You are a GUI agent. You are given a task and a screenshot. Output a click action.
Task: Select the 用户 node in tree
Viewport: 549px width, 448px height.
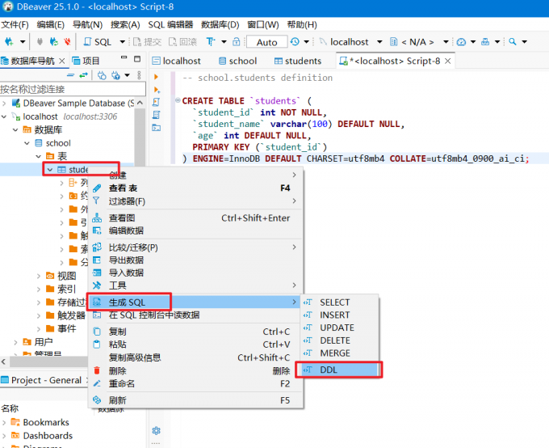pyautogui.click(x=38, y=342)
